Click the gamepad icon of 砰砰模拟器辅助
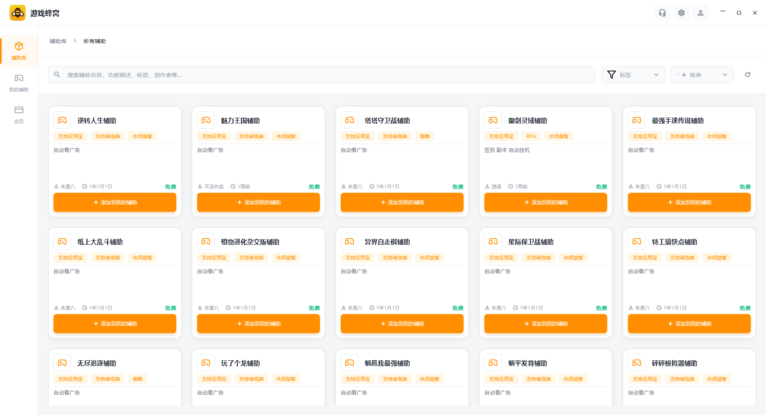The height and width of the screenshot is (415, 766). 637,363
